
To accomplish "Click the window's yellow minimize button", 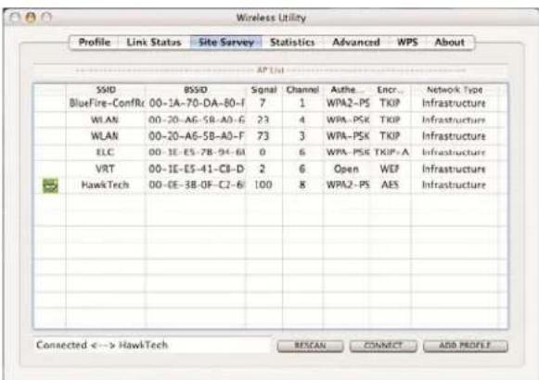I will (x=31, y=18).
